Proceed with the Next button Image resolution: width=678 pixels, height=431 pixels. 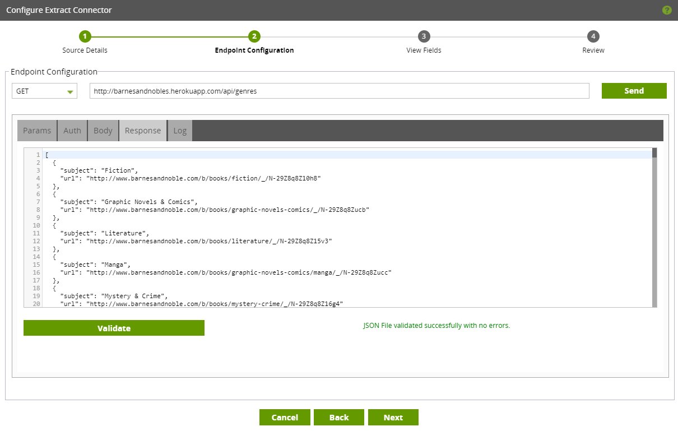393,418
